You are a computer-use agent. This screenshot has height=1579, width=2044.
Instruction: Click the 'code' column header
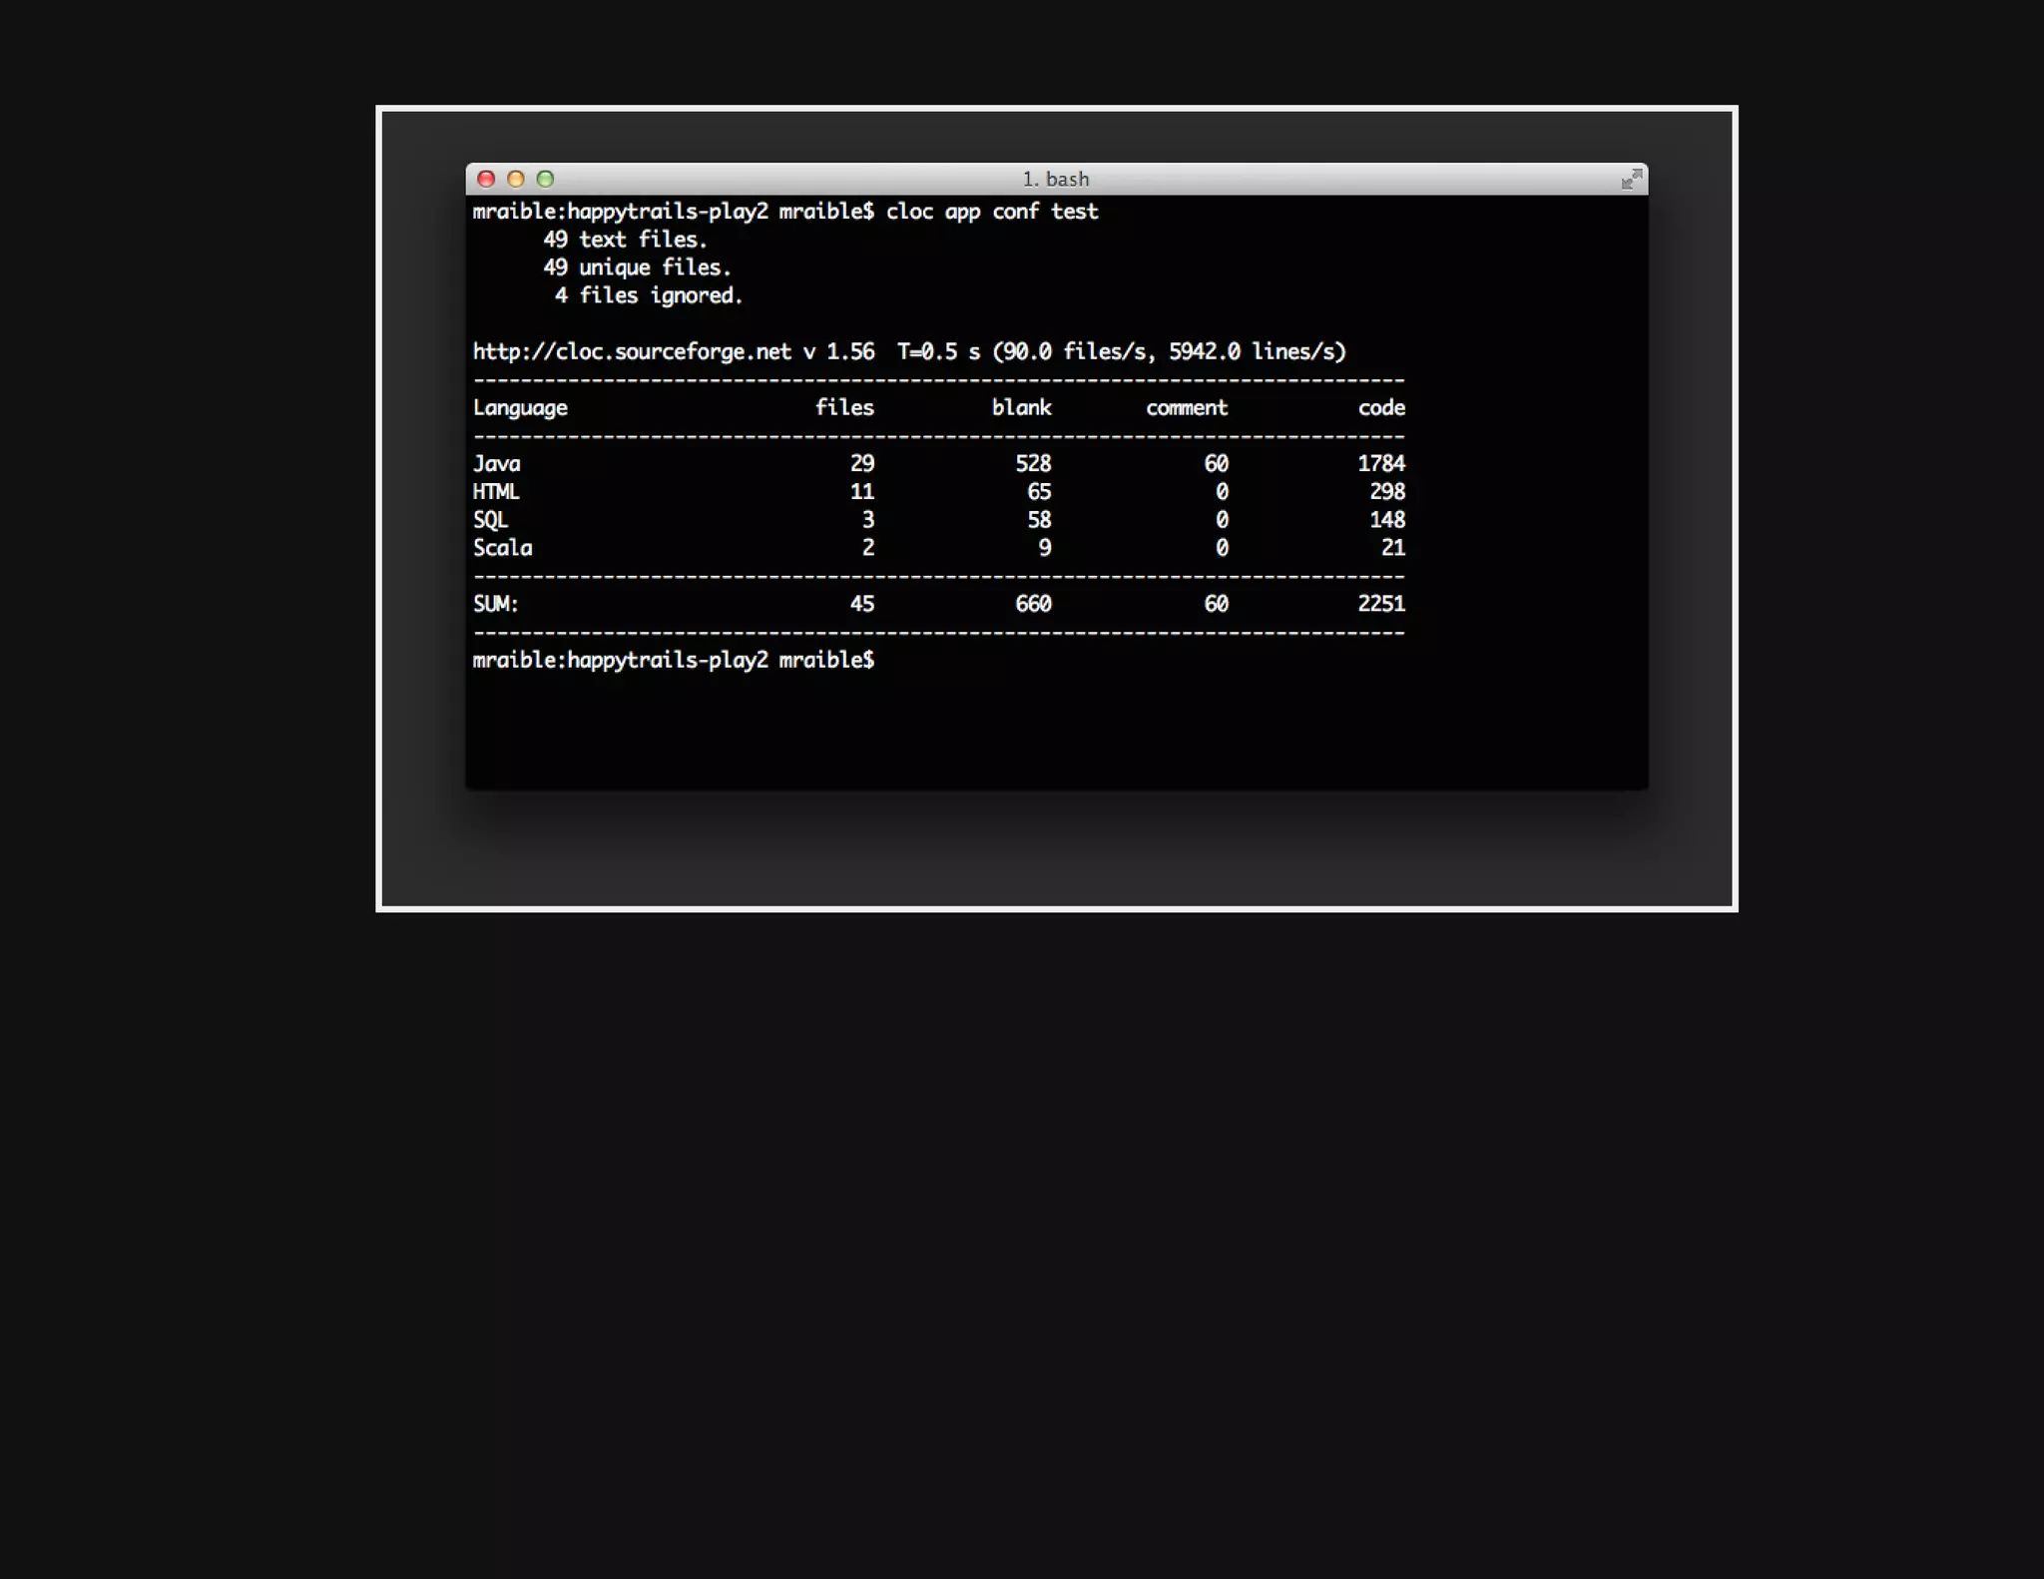pos(1381,407)
